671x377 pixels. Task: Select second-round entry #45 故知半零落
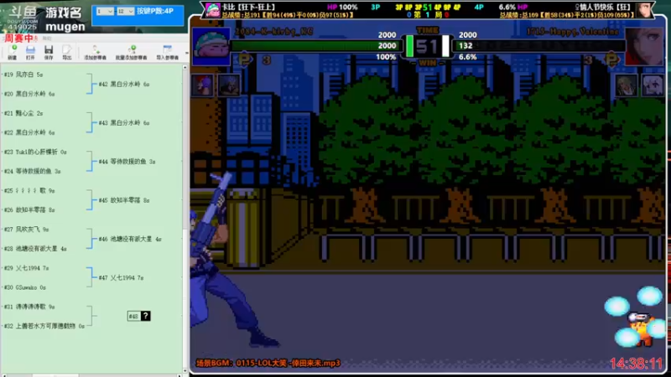tap(124, 200)
